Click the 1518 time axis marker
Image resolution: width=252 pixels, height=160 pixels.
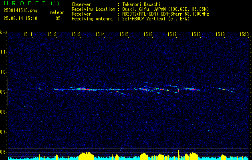196,34
